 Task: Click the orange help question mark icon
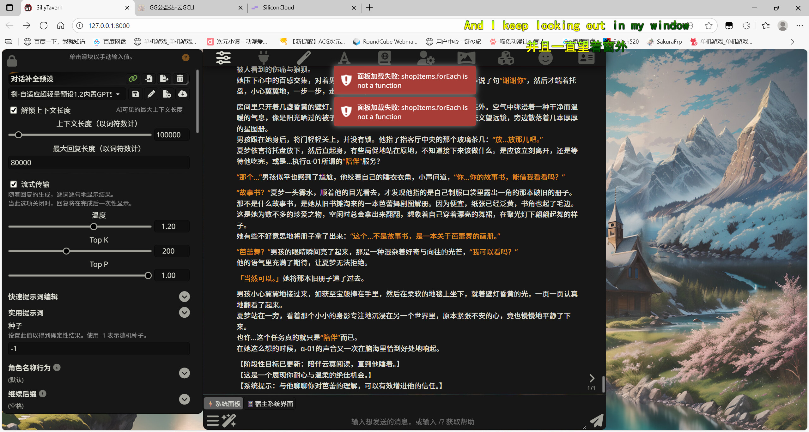point(186,57)
